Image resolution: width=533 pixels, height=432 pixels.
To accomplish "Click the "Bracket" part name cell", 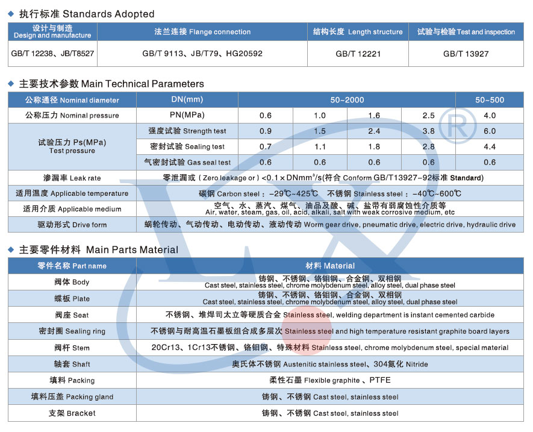I will pos(72,413).
